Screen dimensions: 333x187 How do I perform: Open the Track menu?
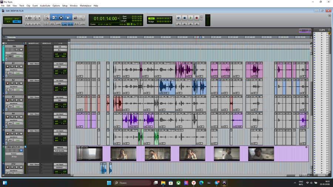(x=22, y=6)
